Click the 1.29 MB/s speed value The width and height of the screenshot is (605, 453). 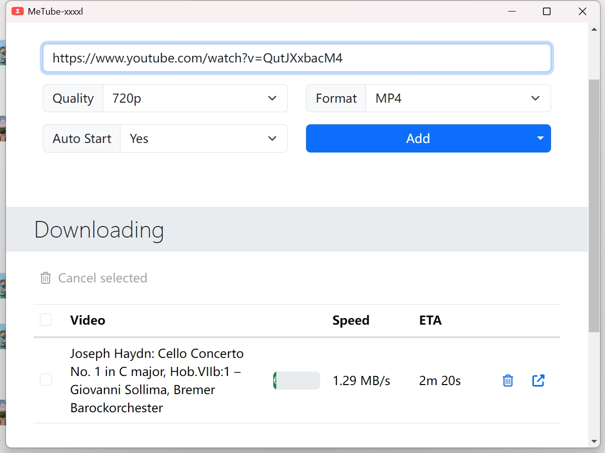coord(361,381)
